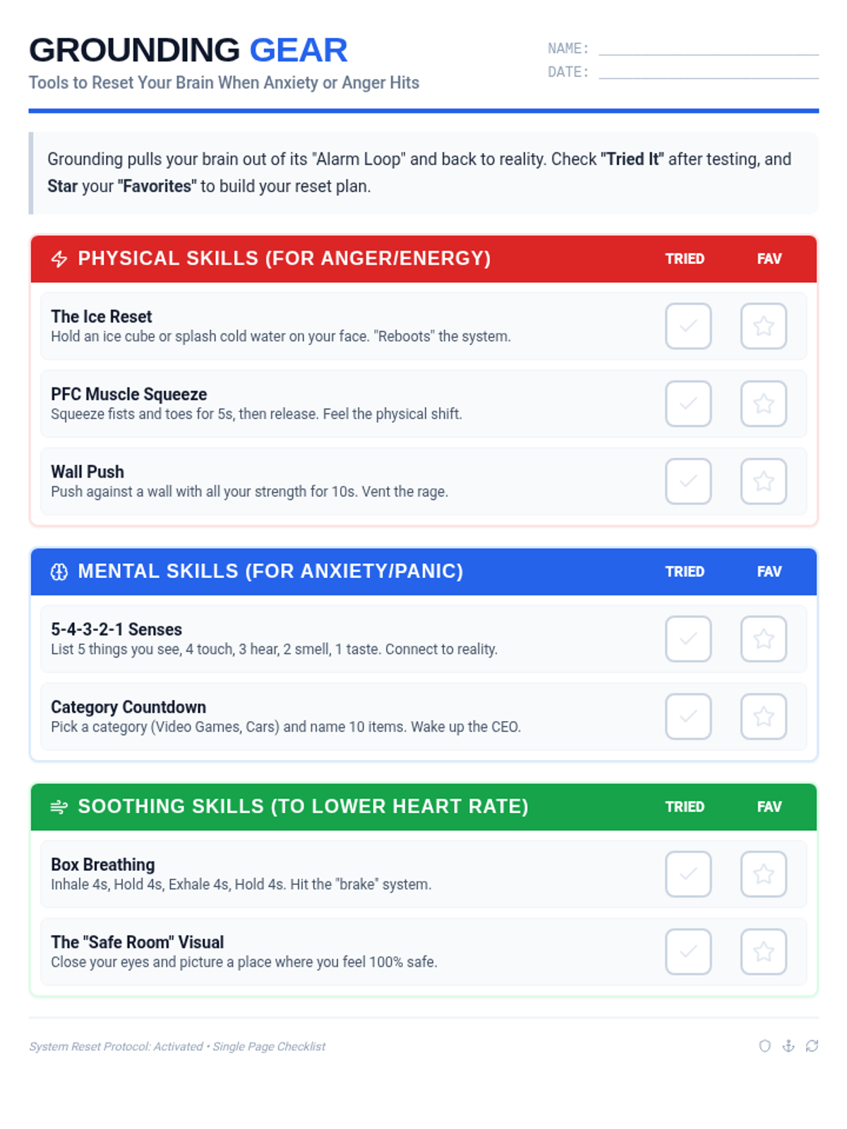Mark Wall Push as a favorite

tap(763, 481)
